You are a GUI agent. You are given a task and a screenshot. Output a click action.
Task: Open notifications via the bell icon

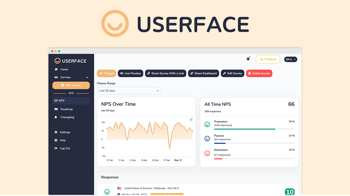tap(248, 58)
